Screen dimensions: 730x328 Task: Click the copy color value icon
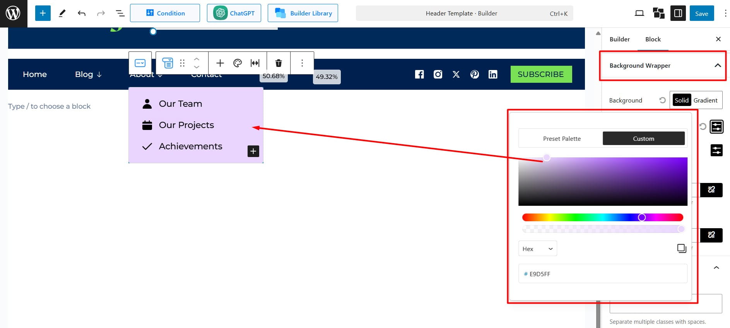tap(681, 248)
